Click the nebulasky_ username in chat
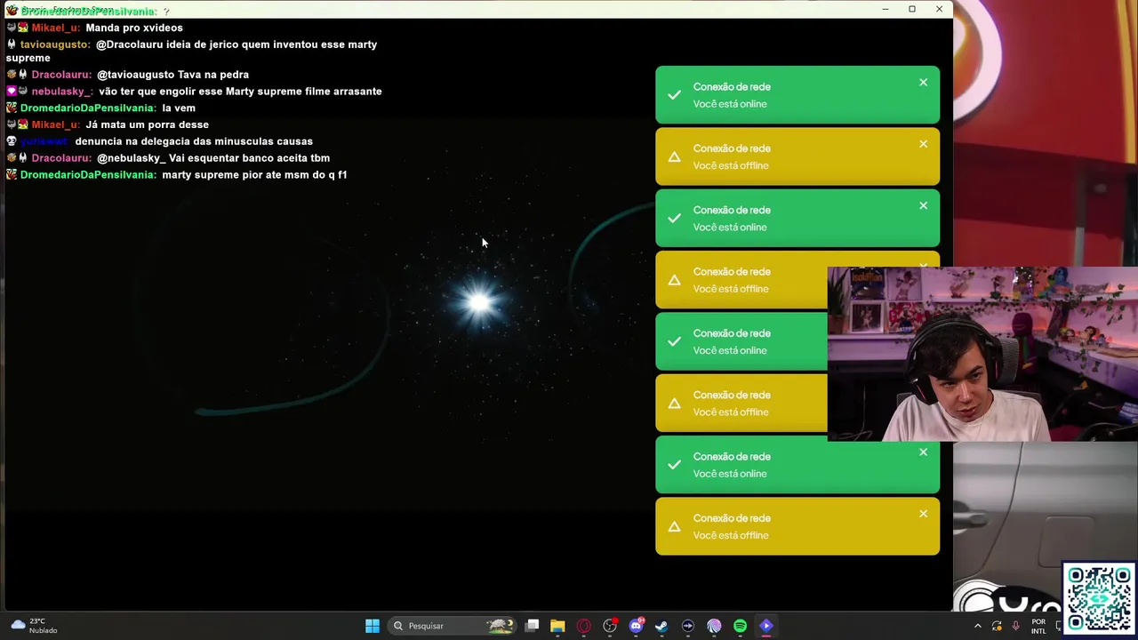 (62, 92)
